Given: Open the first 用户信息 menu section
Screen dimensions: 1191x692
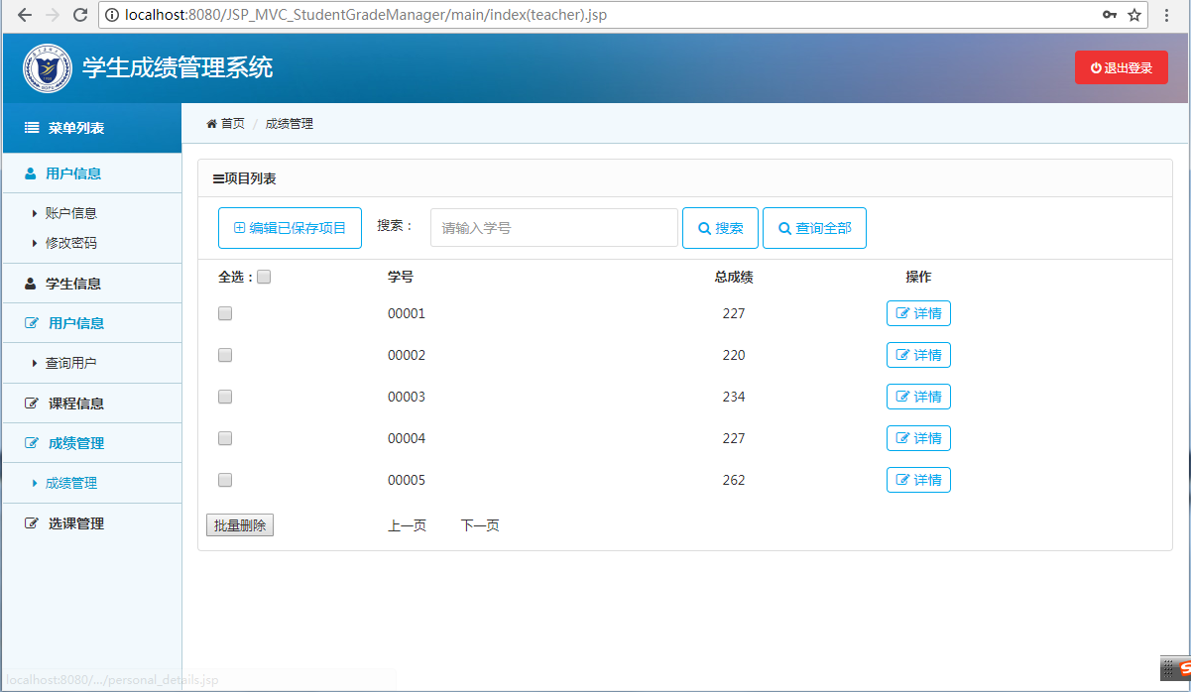Looking at the screenshot, I should click(92, 173).
